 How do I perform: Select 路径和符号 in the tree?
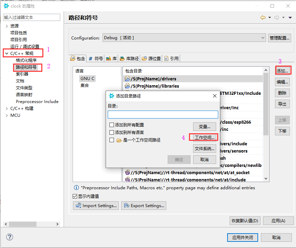coord(26,67)
